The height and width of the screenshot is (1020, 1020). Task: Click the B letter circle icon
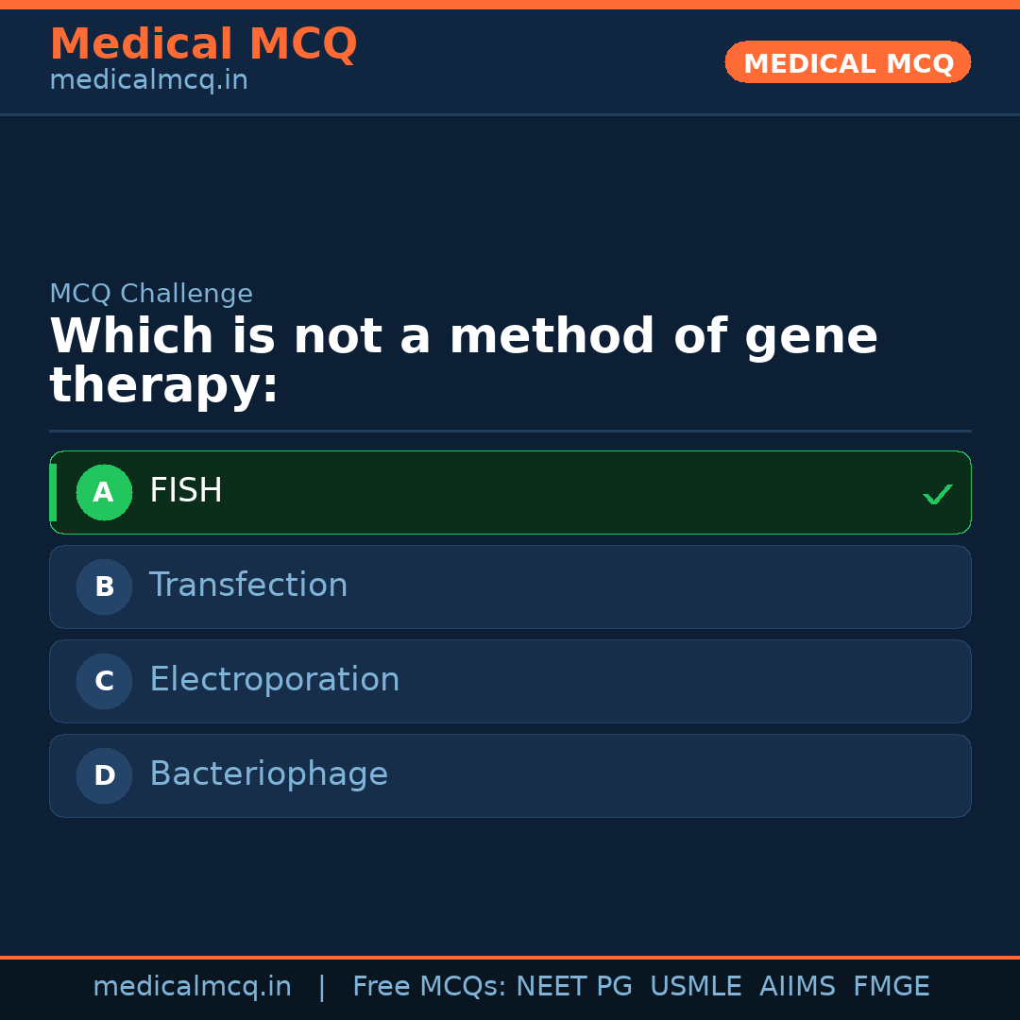104,586
